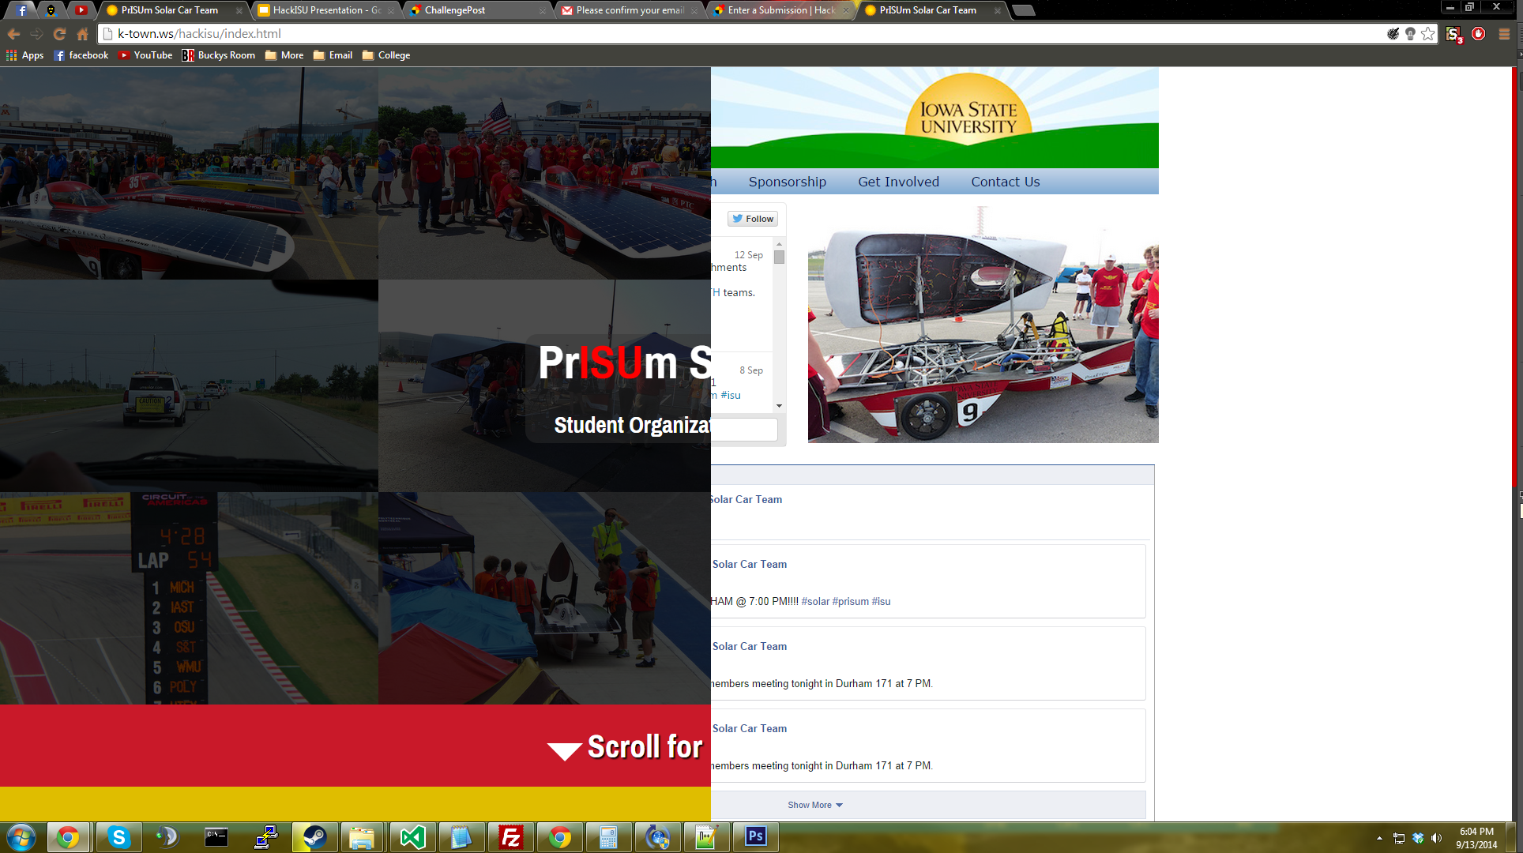
Task: Go to the browser home page
Action: pyautogui.click(x=82, y=34)
